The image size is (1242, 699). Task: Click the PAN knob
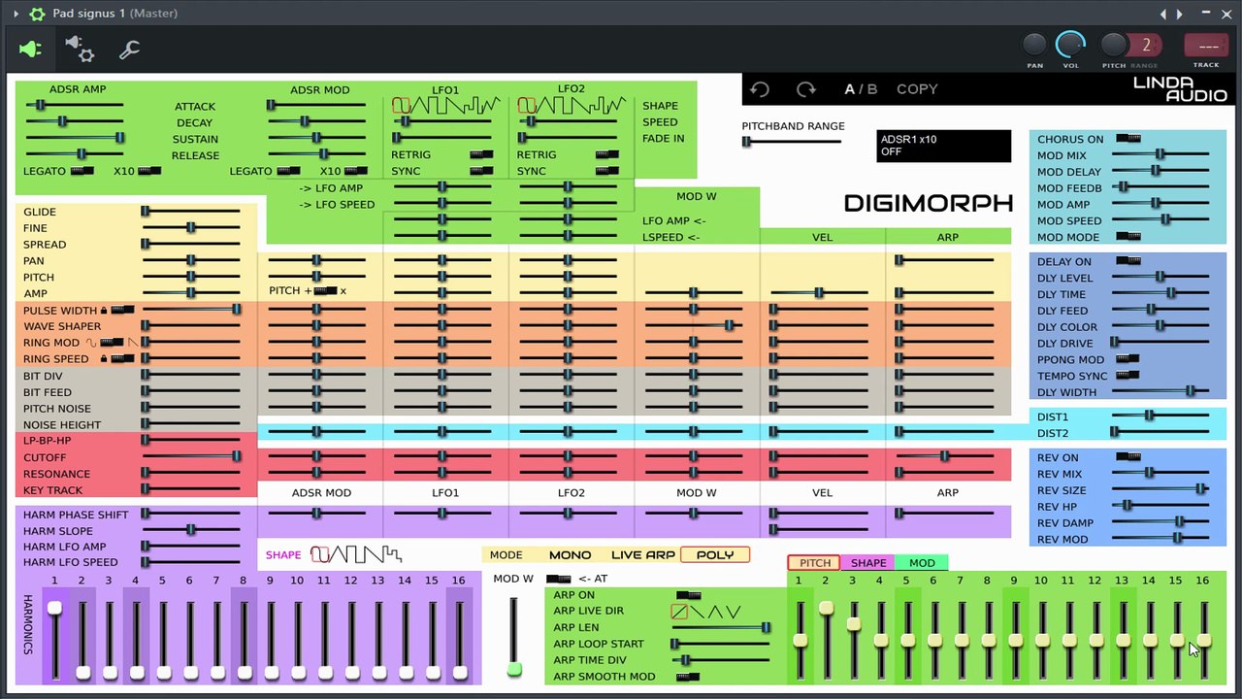(x=1034, y=45)
